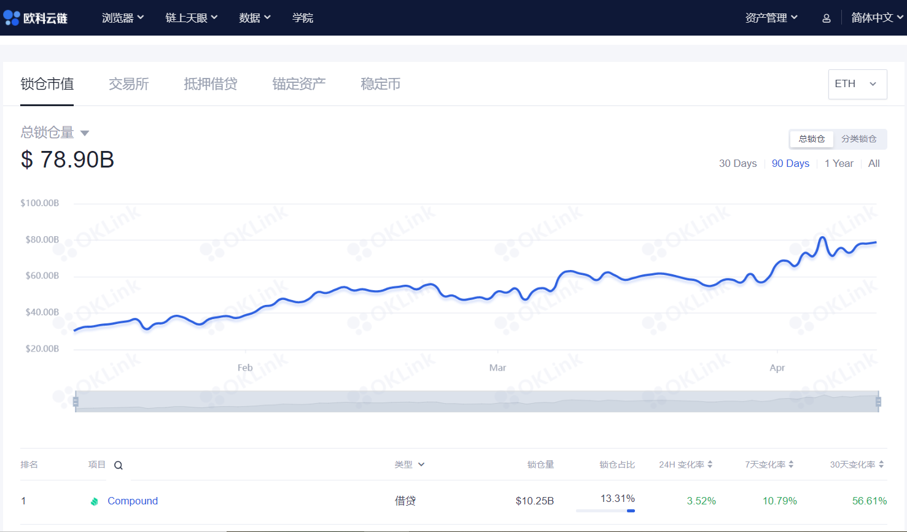Click the left range slider handle
907x532 pixels.
76,402
